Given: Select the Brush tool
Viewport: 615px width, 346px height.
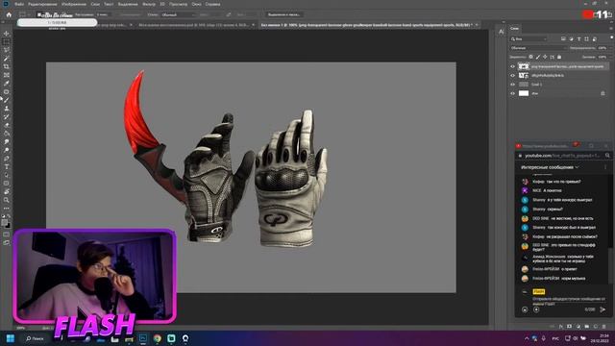Looking at the screenshot, I should click(7, 100).
